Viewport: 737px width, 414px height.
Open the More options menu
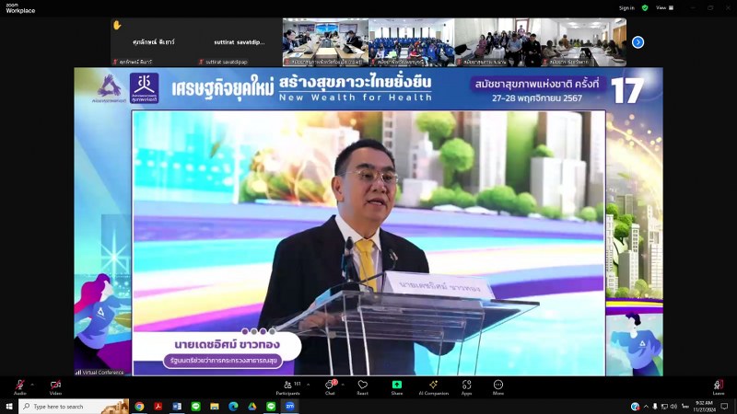[x=498, y=387]
